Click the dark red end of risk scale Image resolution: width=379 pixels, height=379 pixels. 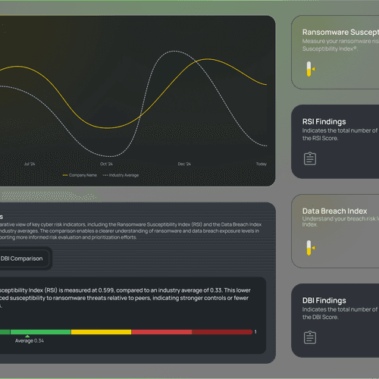[x=222, y=332]
